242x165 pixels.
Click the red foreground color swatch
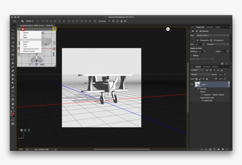click(x=12, y=114)
